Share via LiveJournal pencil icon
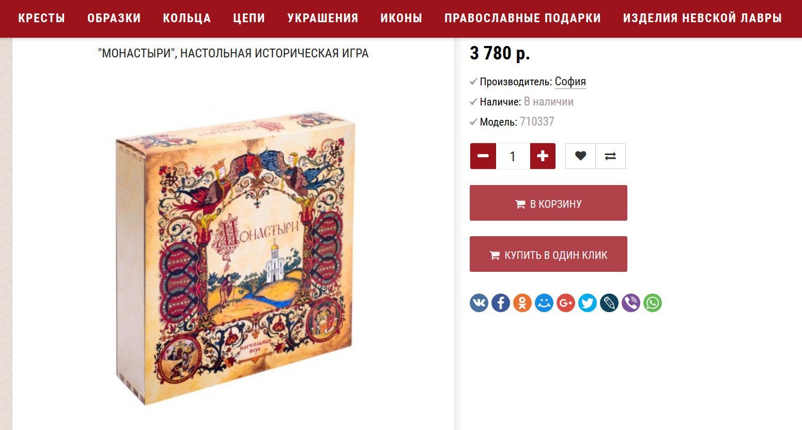Image resolution: width=802 pixels, height=430 pixels. [609, 303]
